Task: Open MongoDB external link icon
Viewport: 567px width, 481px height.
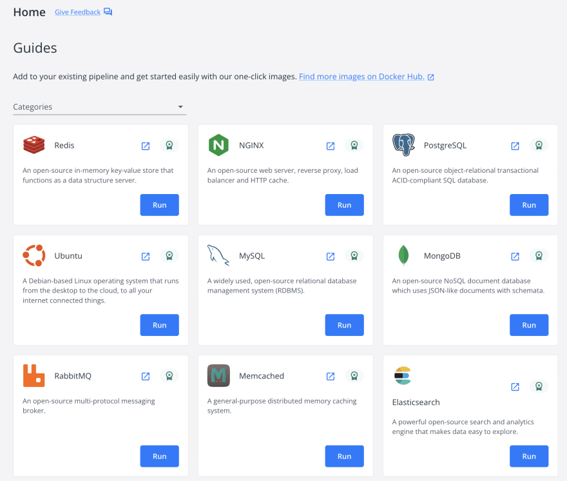Action: pyautogui.click(x=515, y=256)
